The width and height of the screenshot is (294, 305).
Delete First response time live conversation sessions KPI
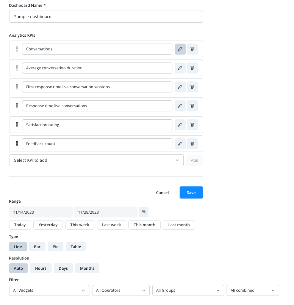point(192,87)
